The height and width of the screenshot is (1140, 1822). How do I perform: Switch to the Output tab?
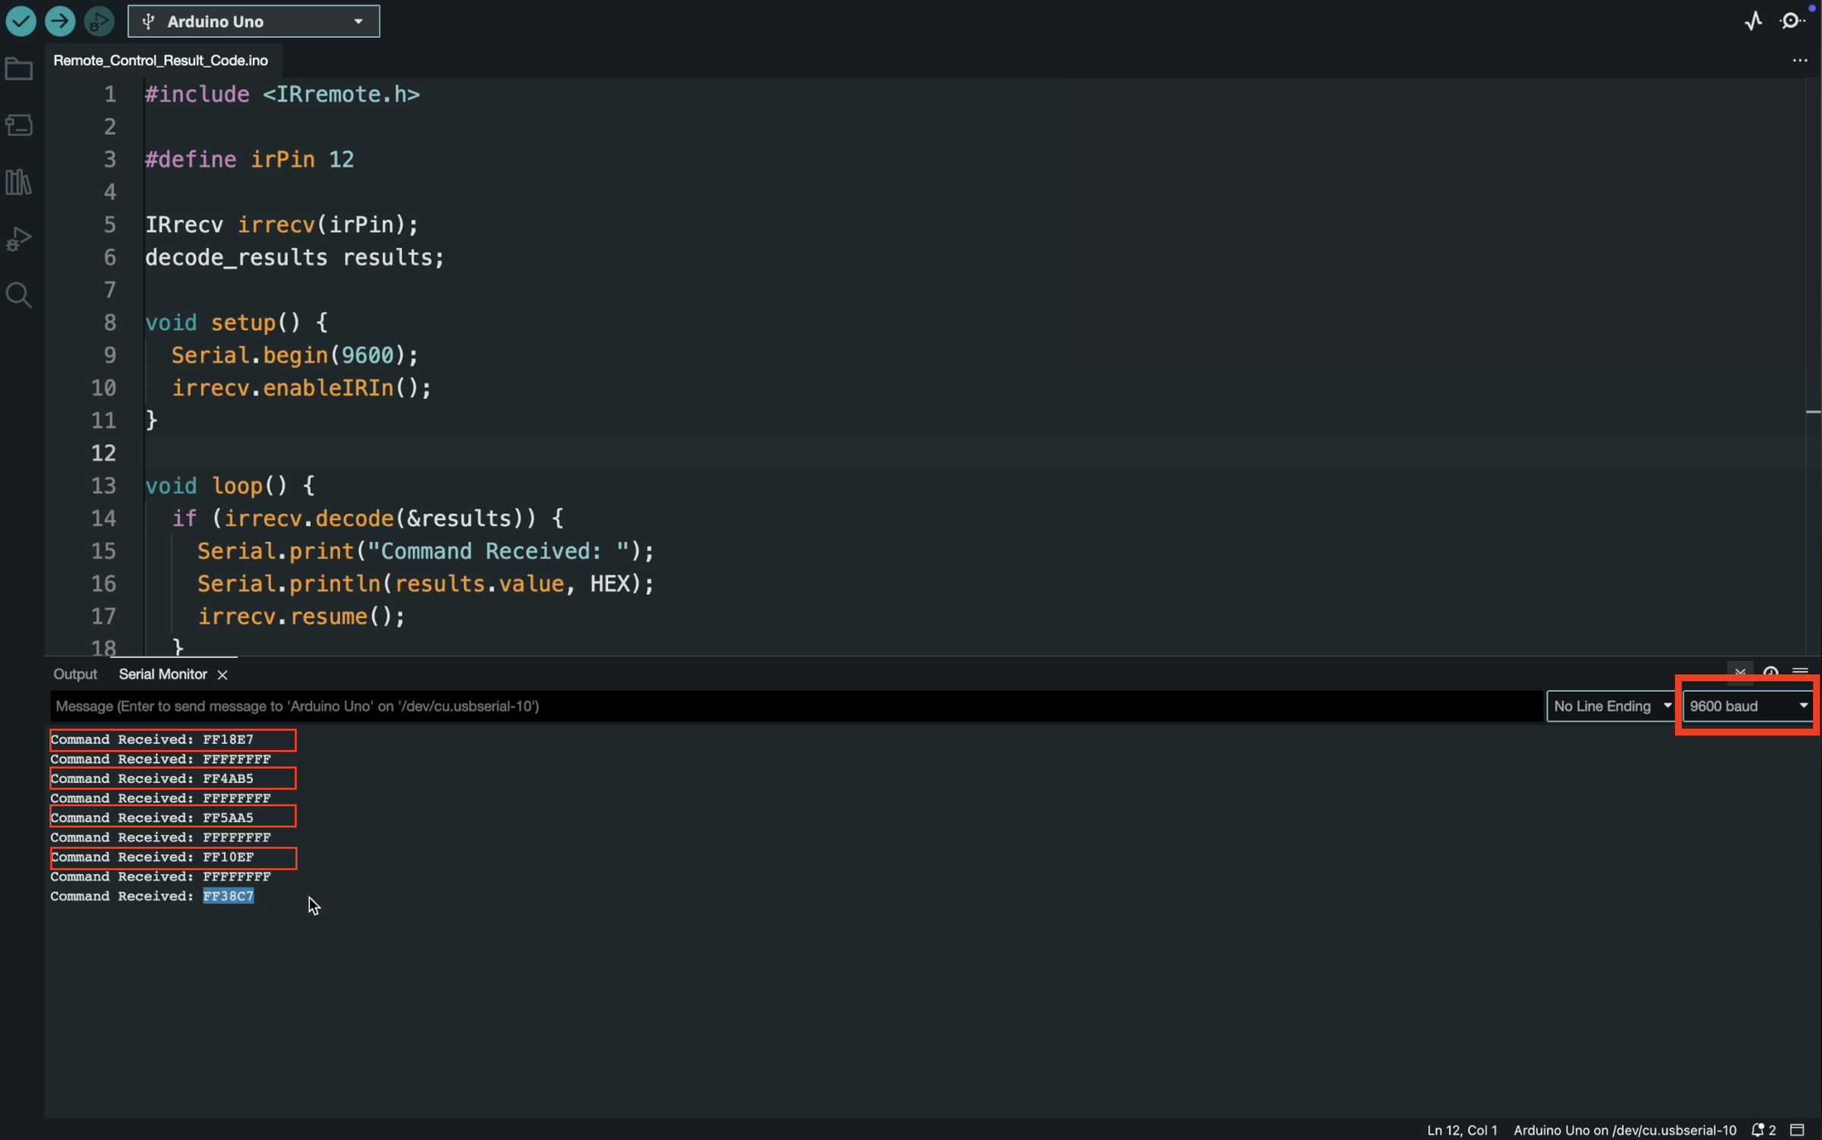pos(75,674)
